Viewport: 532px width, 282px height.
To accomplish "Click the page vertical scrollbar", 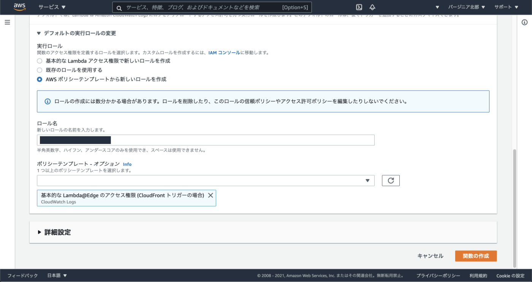I will pos(515,208).
